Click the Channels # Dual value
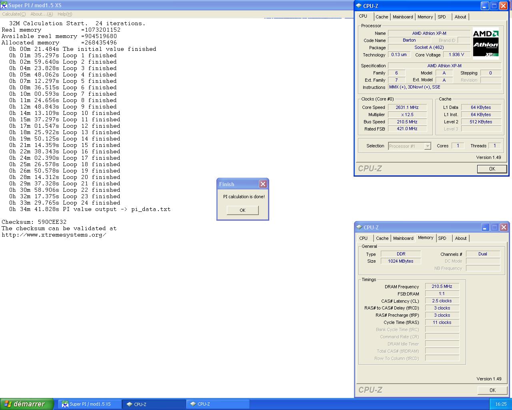This screenshot has height=410, width=512. (483, 254)
